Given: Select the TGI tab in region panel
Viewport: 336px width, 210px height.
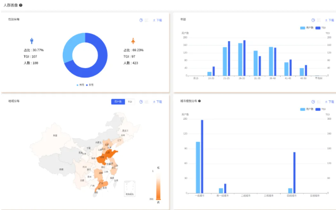Looking at the screenshot, I should (x=130, y=102).
